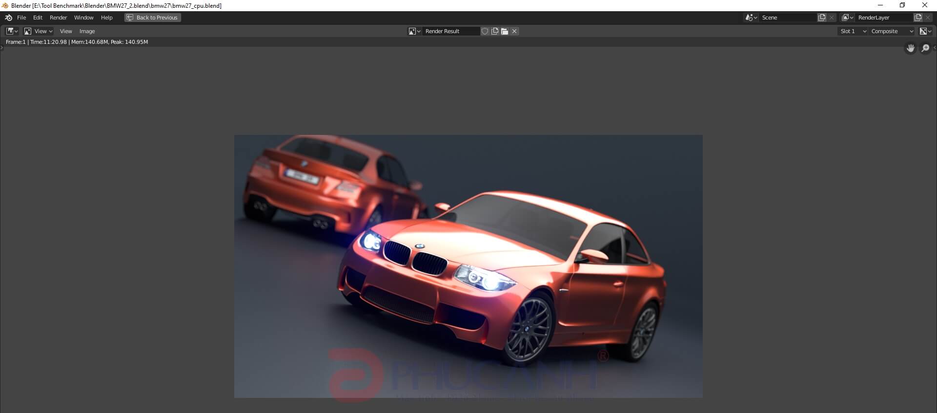Open the Blender logo app menu

point(8,18)
